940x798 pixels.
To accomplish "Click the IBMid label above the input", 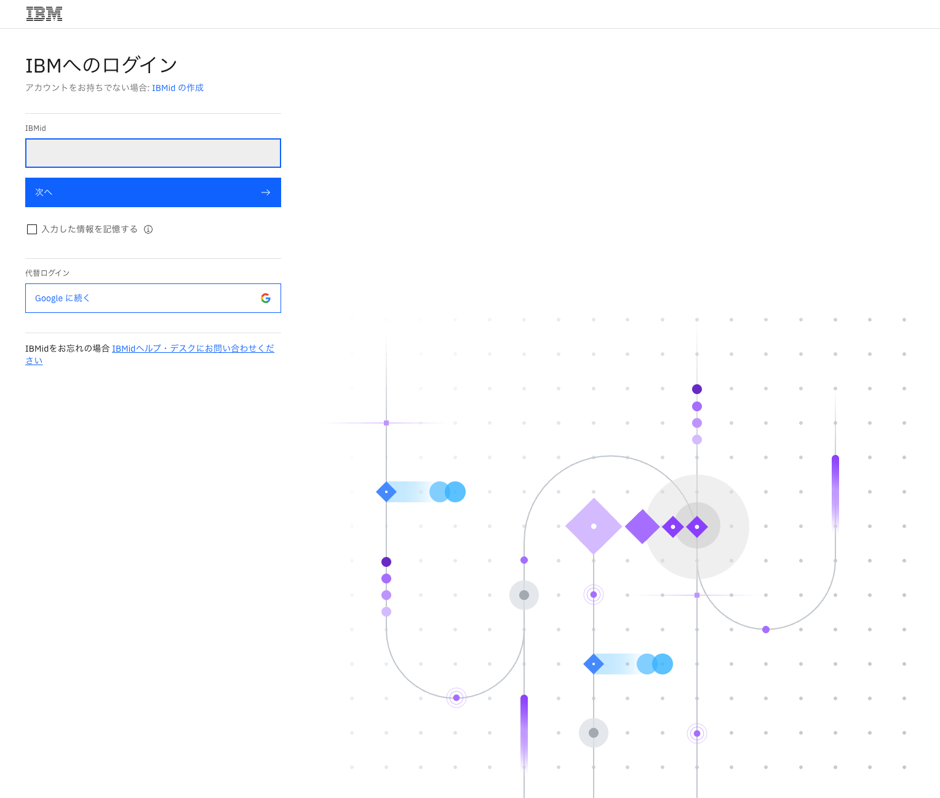I will click(x=36, y=128).
